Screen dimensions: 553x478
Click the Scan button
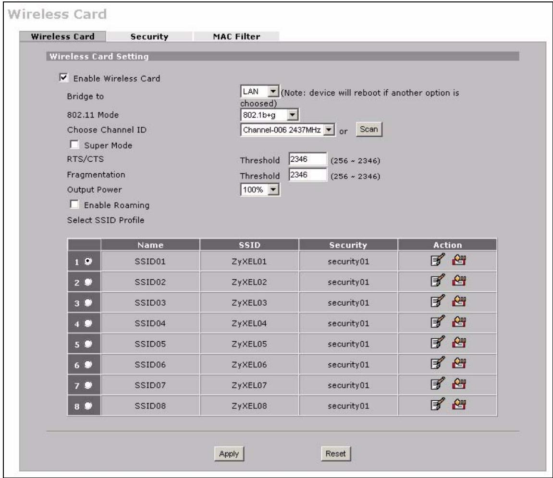[x=369, y=129]
